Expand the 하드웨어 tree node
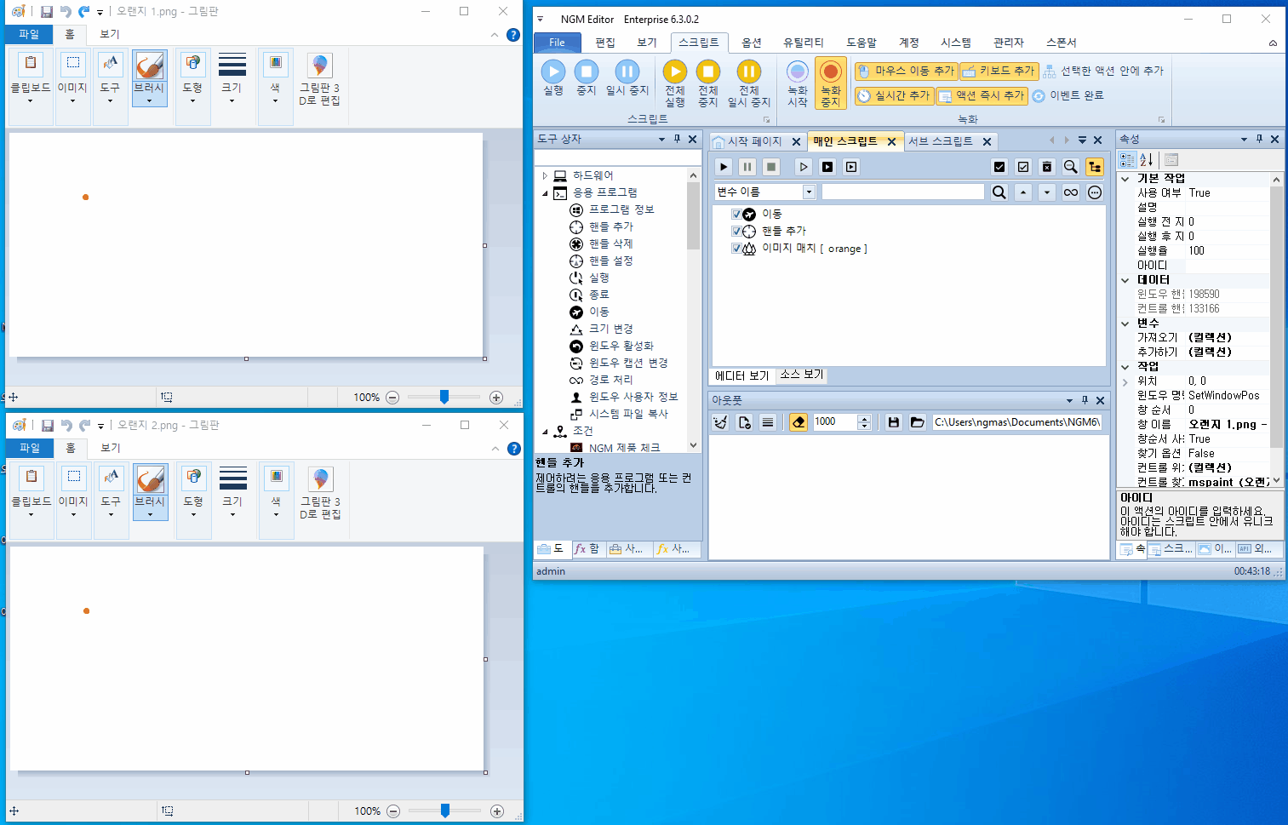1288x825 pixels. 545,175
